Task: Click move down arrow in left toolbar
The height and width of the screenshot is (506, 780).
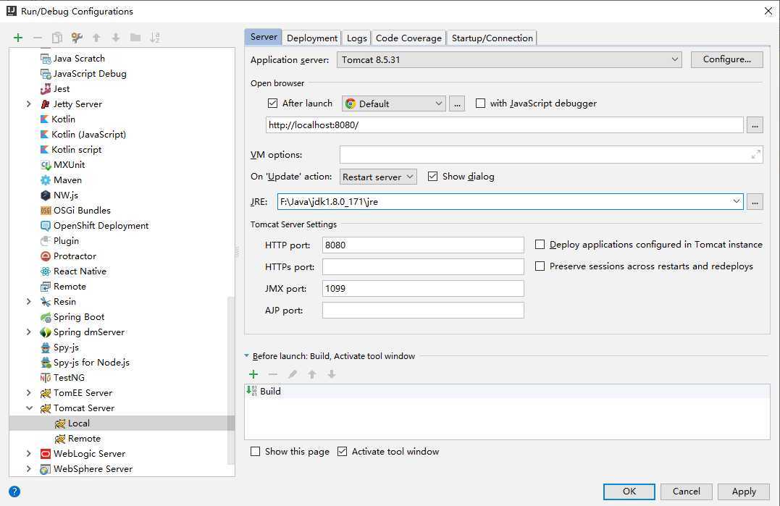Action: (x=116, y=38)
